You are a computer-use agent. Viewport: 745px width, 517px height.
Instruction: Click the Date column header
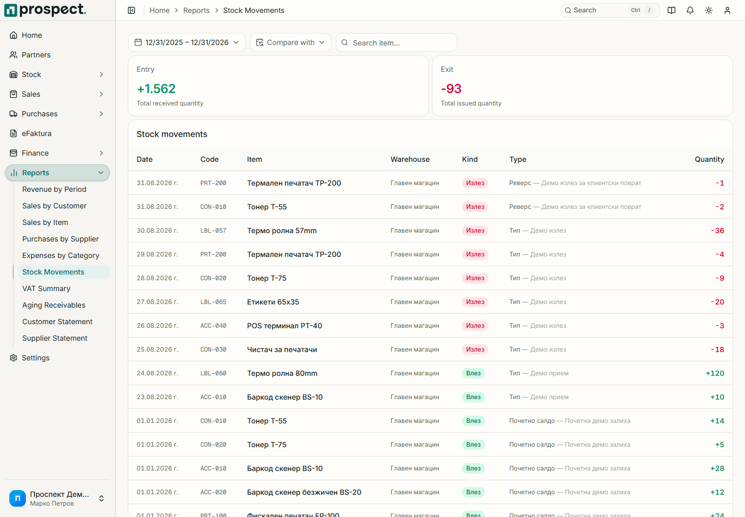point(144,159)
